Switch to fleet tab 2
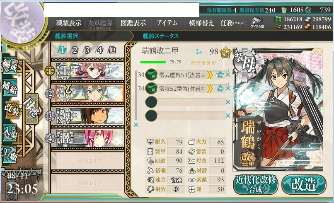The width and height of the screenshot is (334, 203). pos(75,50)
